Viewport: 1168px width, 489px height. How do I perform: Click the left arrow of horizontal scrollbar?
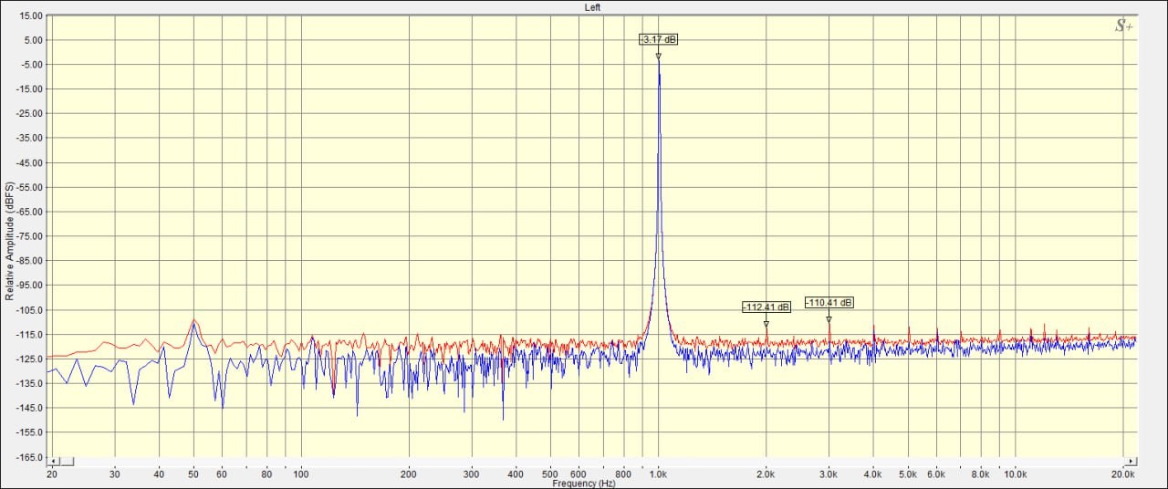[53, 462]
